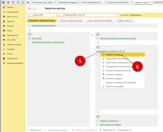Open Перепроведение документов link

(43, 25)
